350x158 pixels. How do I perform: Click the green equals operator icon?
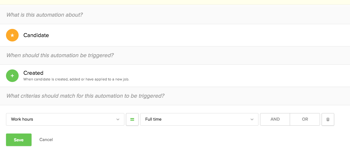tap(132, 119)
